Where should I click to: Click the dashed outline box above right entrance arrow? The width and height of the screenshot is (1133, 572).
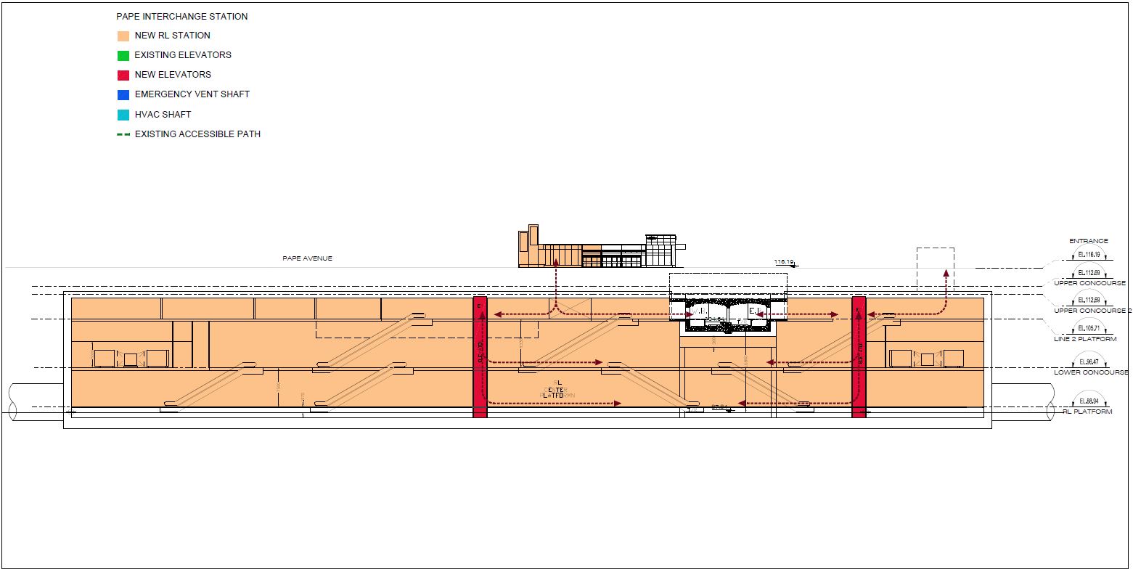pyautogui.click(x=935, y=269)
